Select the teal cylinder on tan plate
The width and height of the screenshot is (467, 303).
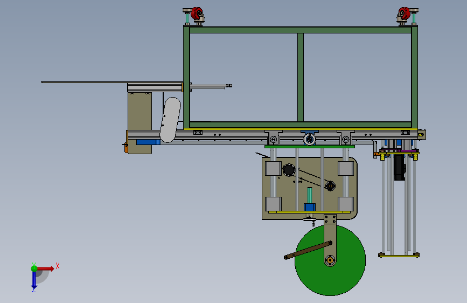pos(309,195)
